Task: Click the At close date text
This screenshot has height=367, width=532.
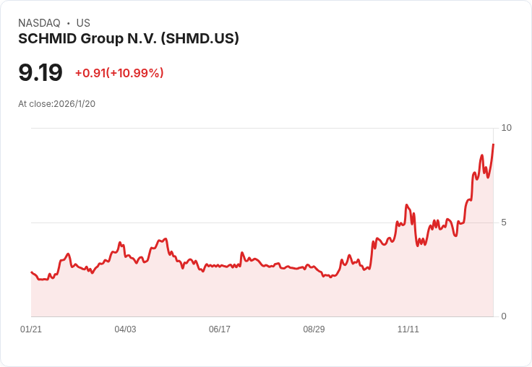Action: click(x=56, y=104)
